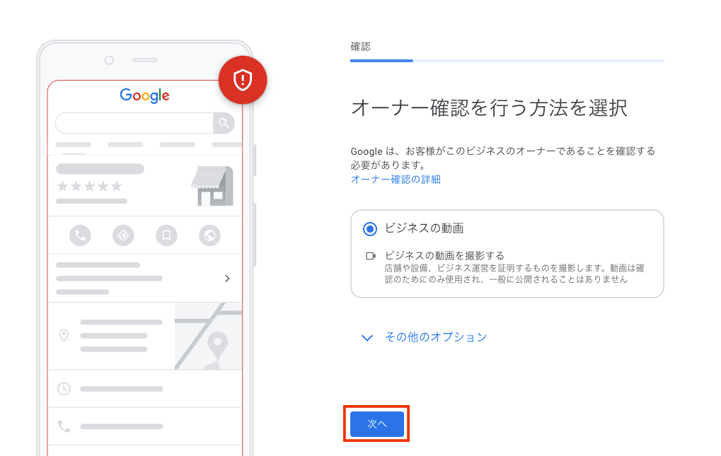721x456 pixels.
Task: Click the Google search field in mockup
Action: tap(134, 123)
